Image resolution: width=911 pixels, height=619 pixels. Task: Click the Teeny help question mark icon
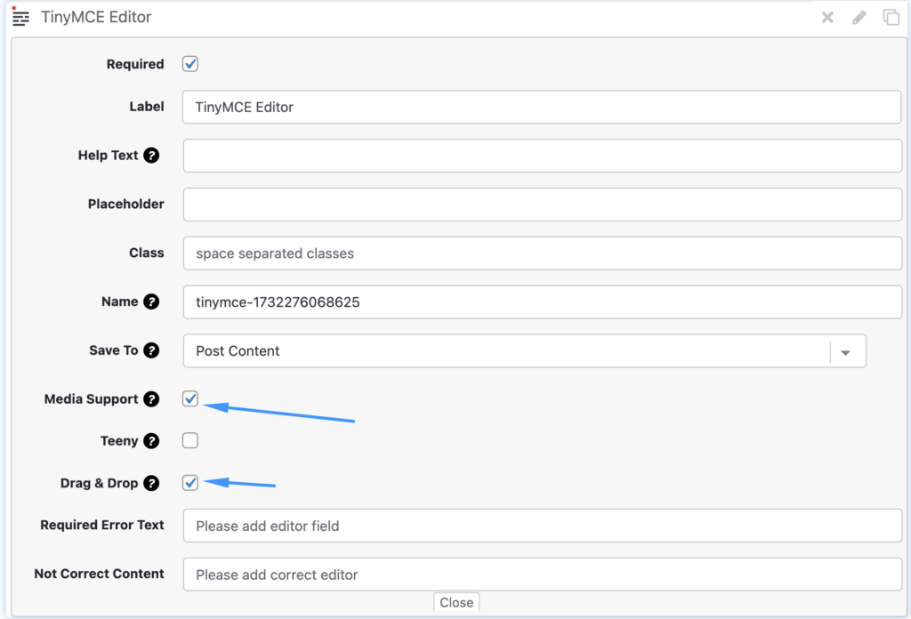tap(151, 441)
